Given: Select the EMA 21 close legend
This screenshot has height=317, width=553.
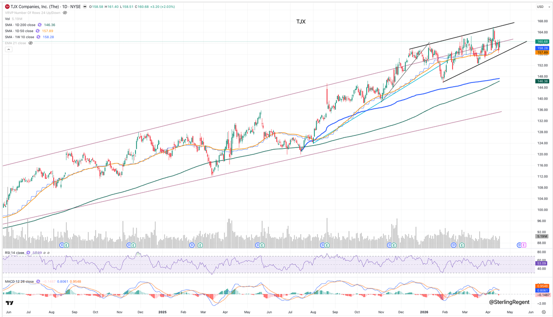Looking at the screenshot, I should point(16,42).
